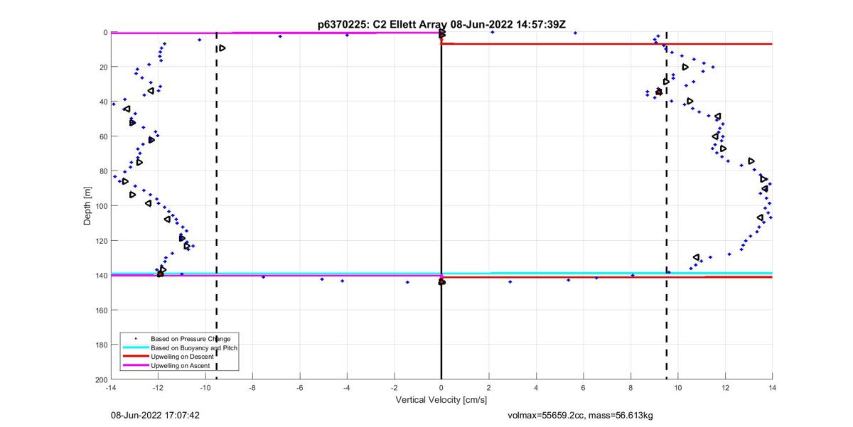Click velocity axis tick label "10"
The width and height of the screenshot is (853, 427).
coord(678,388)
